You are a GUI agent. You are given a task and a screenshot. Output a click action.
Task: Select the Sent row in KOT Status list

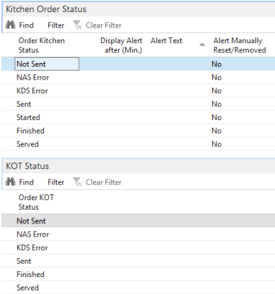[x=138, y=261]
